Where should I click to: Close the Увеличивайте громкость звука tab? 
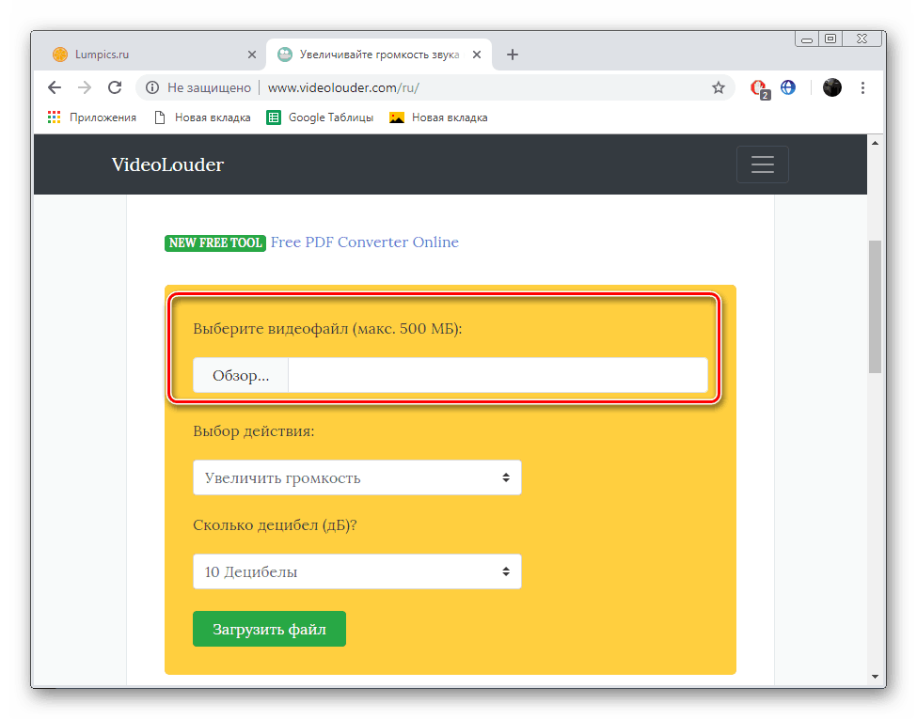click(x=477, y=55)
